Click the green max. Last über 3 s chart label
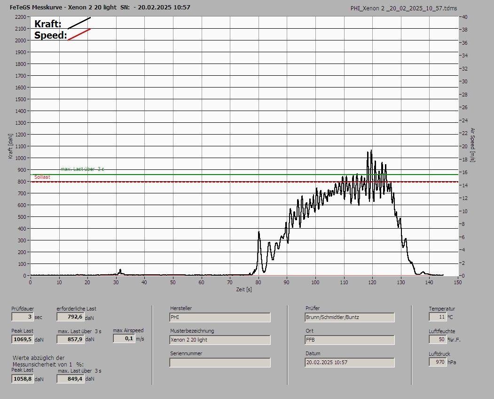494x399 pixels. pos(82,169)
